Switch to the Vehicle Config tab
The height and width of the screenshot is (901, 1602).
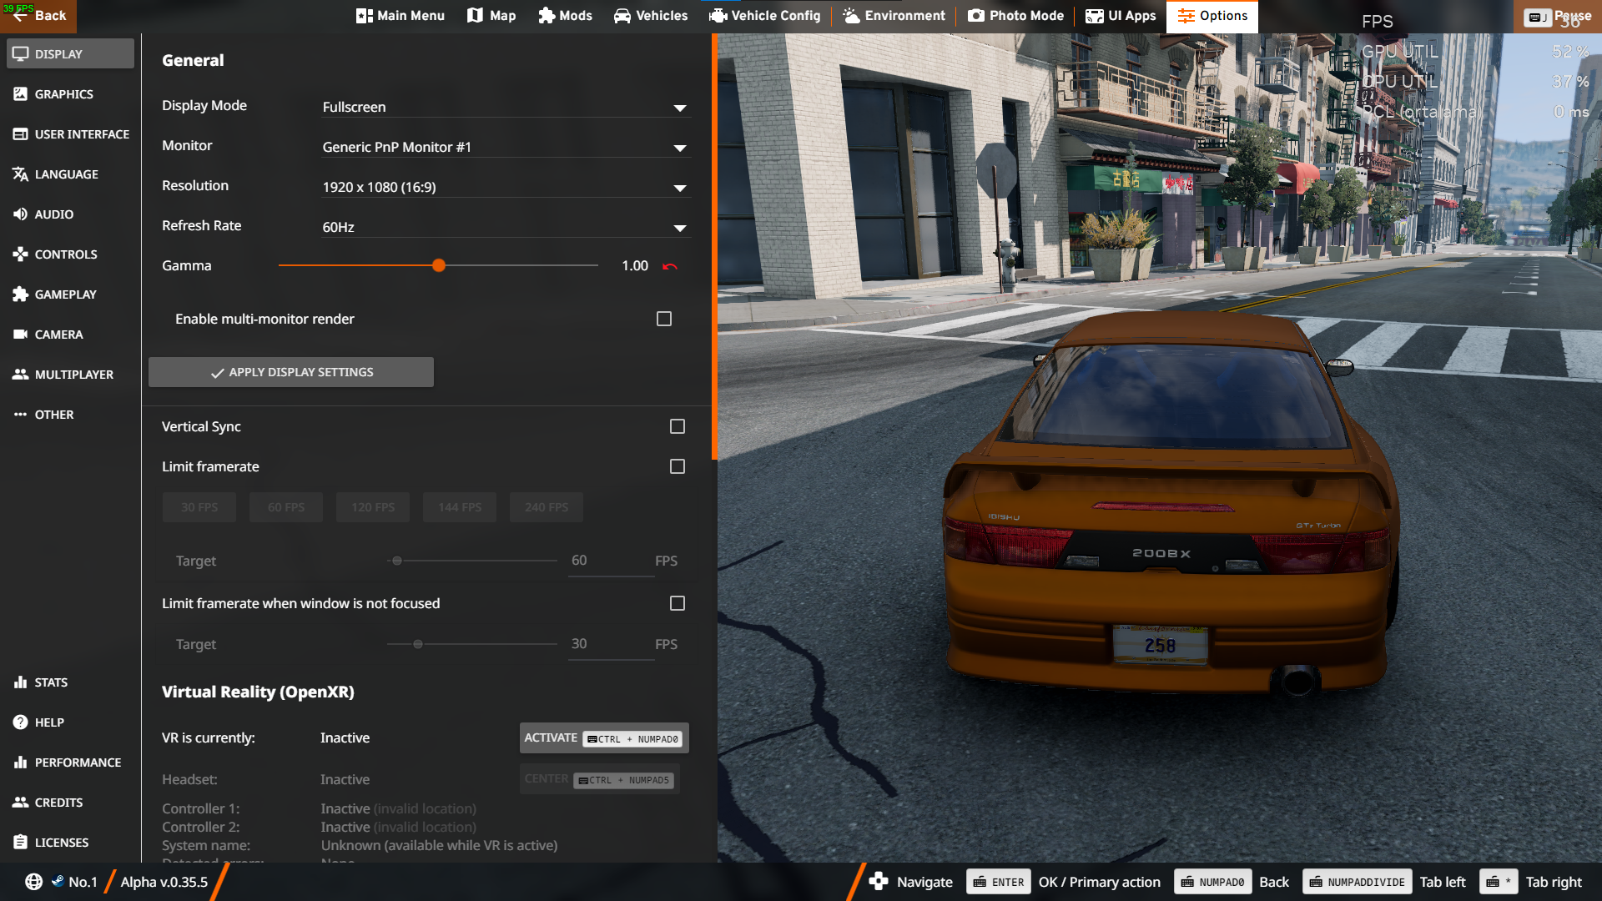point(765,16)
